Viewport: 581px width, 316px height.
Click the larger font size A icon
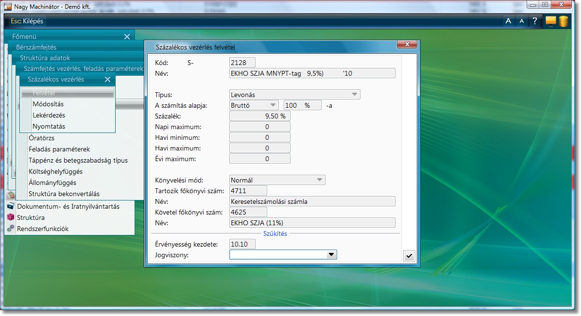[508, 21]
